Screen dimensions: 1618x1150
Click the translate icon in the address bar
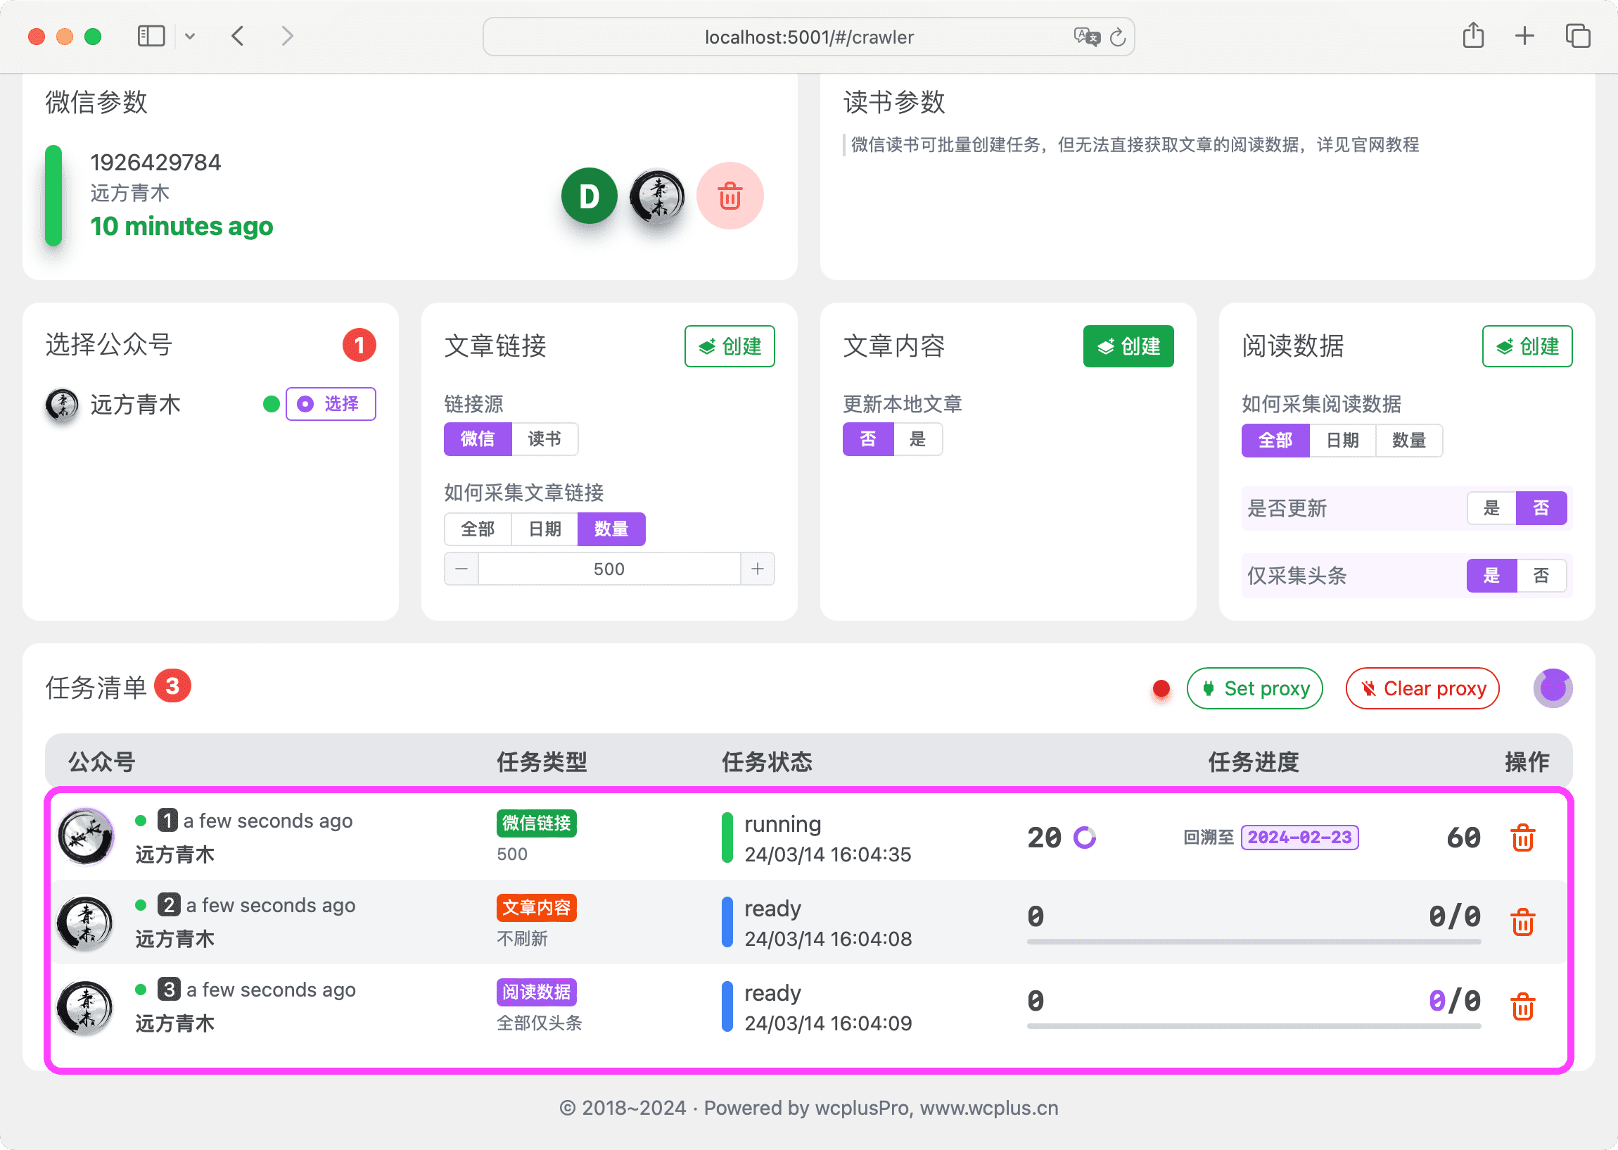tap(1086, 37)
